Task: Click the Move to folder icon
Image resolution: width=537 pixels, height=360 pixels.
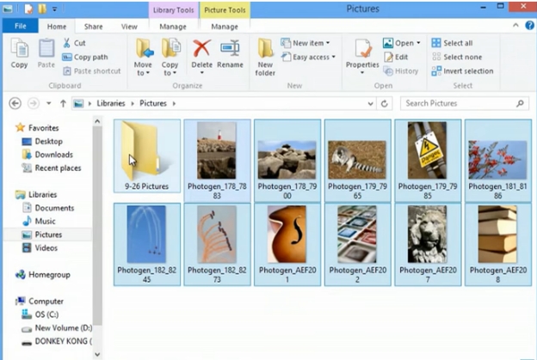Action: point(143,48)
